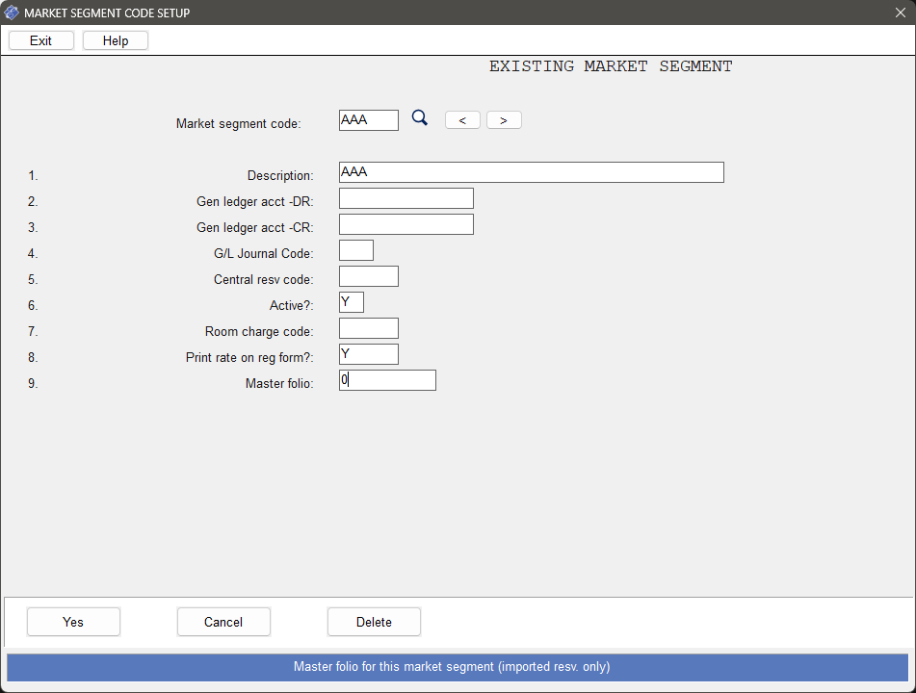Click the G/L Journal Code field
The image size is (916, 693).
click(x=355, y=250)
